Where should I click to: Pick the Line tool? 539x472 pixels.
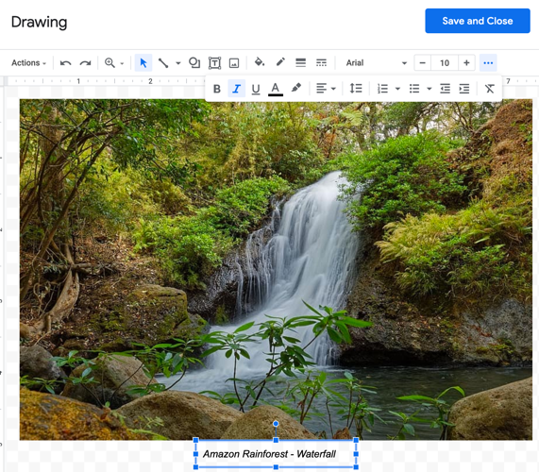pos(163,63)
